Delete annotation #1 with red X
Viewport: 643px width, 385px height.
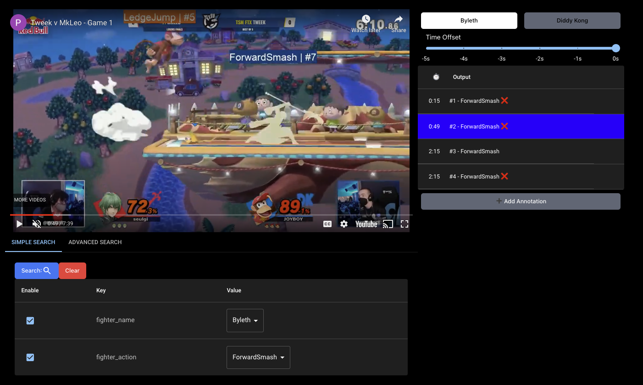click(x=504, y=100)
